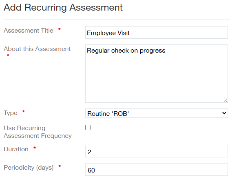
Task: Click the chevron arrow of Type dropdown
Action: (x=224, y=113)
